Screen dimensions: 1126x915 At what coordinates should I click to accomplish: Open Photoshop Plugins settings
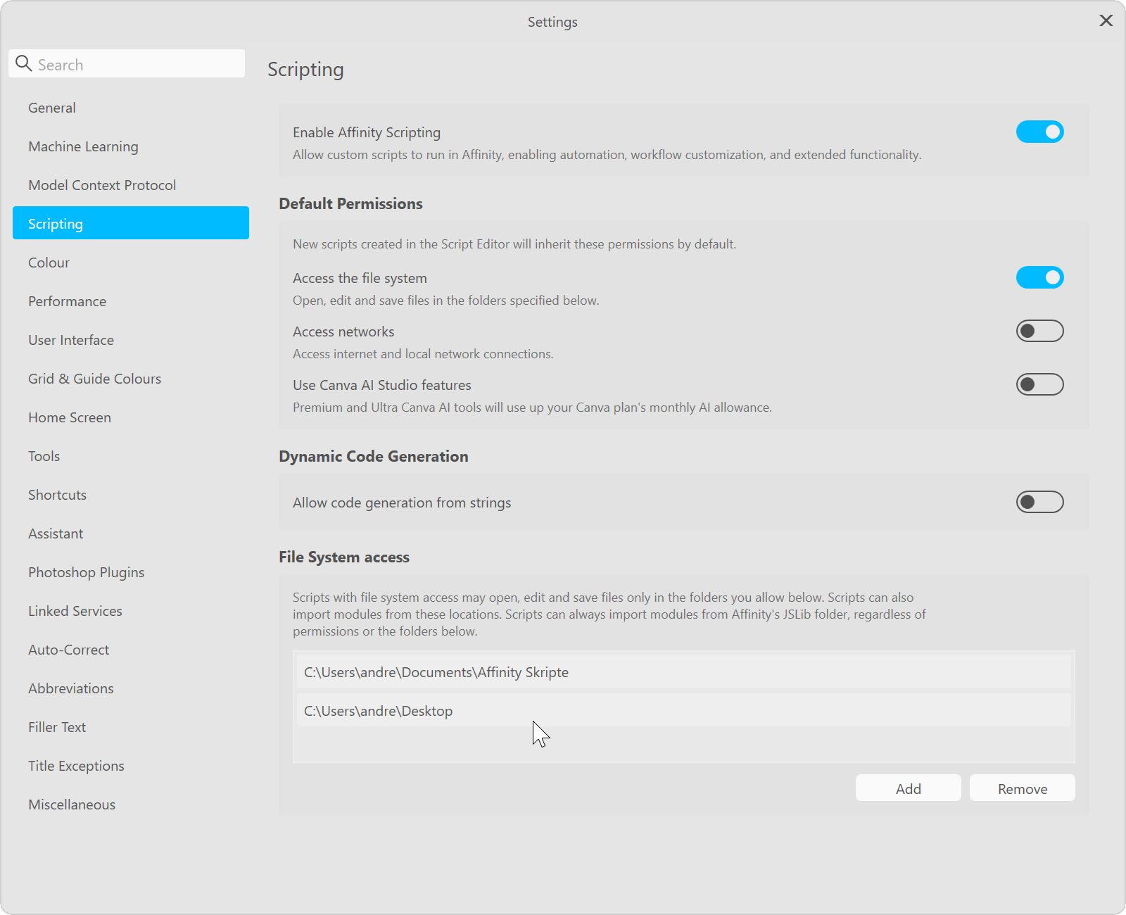click(x=131, y=572)
